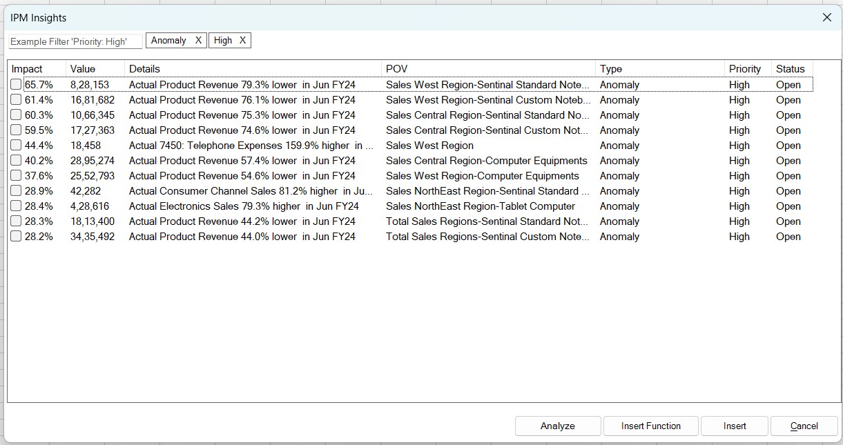843x445 pixels.
Task: Select the value 16,81,682
Action: click(x=93, y=100)
